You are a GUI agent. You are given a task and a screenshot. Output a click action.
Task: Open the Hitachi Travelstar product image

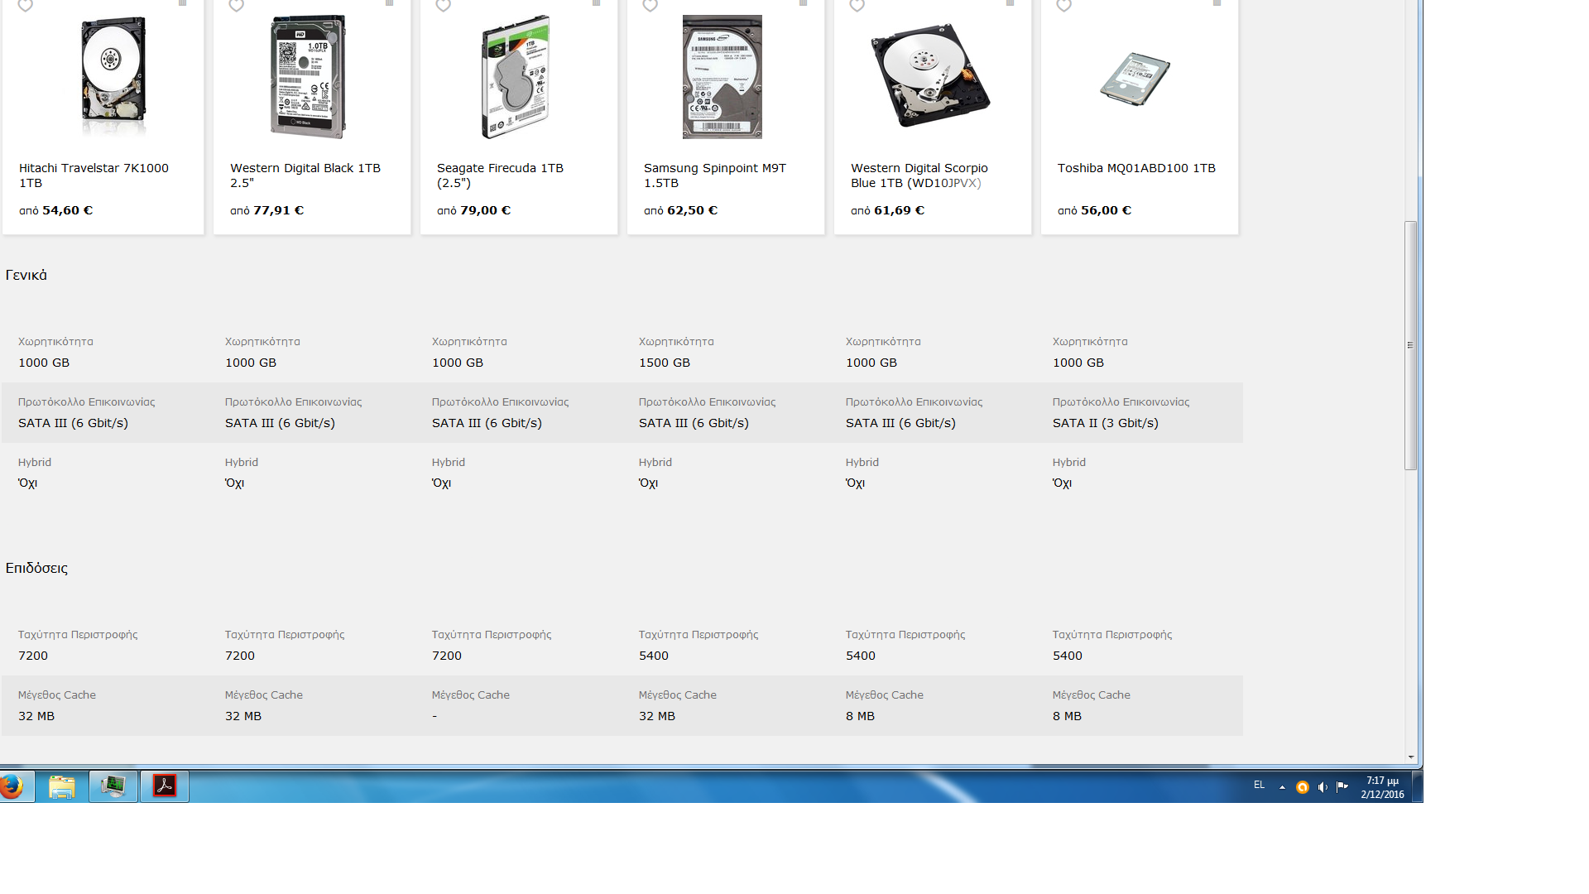click(x=113, y=76)
